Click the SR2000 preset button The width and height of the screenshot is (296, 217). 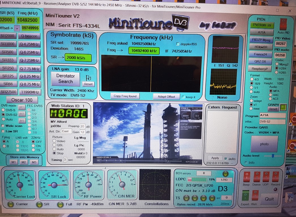(8, 36)
